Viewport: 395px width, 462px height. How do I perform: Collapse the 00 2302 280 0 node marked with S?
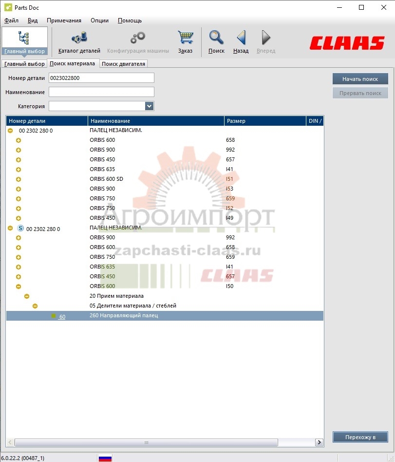pos(10,228)
